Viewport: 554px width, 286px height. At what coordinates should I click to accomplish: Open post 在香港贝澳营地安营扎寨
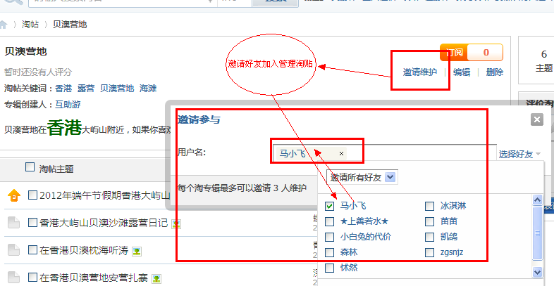tap(94, 278)
